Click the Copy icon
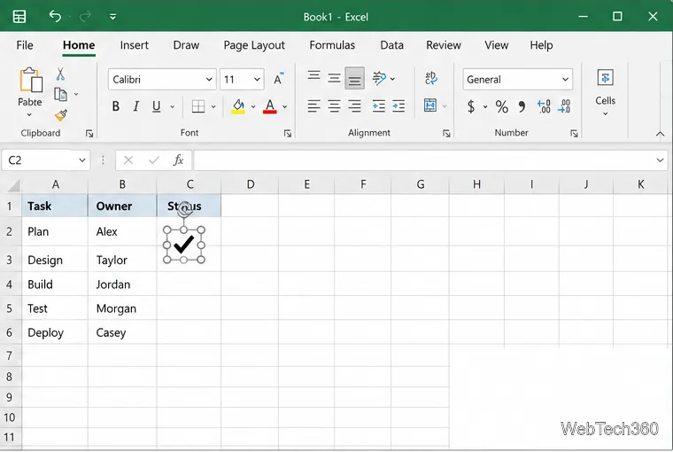673x452 pixels. [60, 94]
